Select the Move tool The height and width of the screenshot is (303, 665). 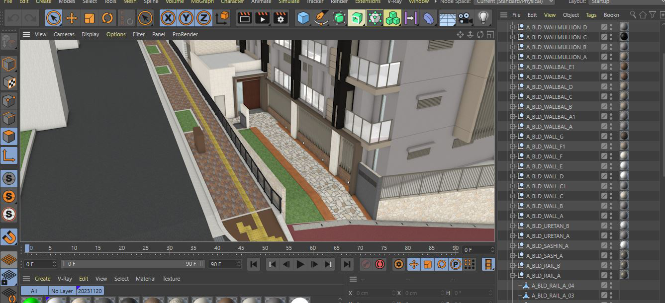pos(72,18)
